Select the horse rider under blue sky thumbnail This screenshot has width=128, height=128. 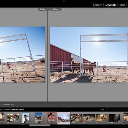point(38,118)
